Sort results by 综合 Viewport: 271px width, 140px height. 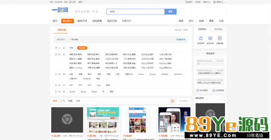55,101
